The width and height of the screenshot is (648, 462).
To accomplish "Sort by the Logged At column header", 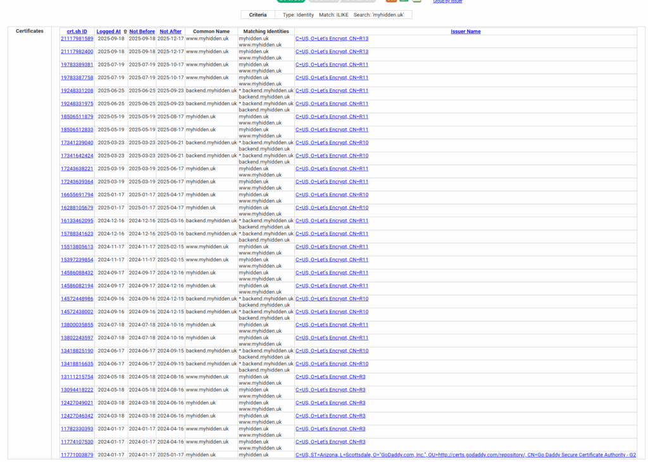I will tap(109, 32).
